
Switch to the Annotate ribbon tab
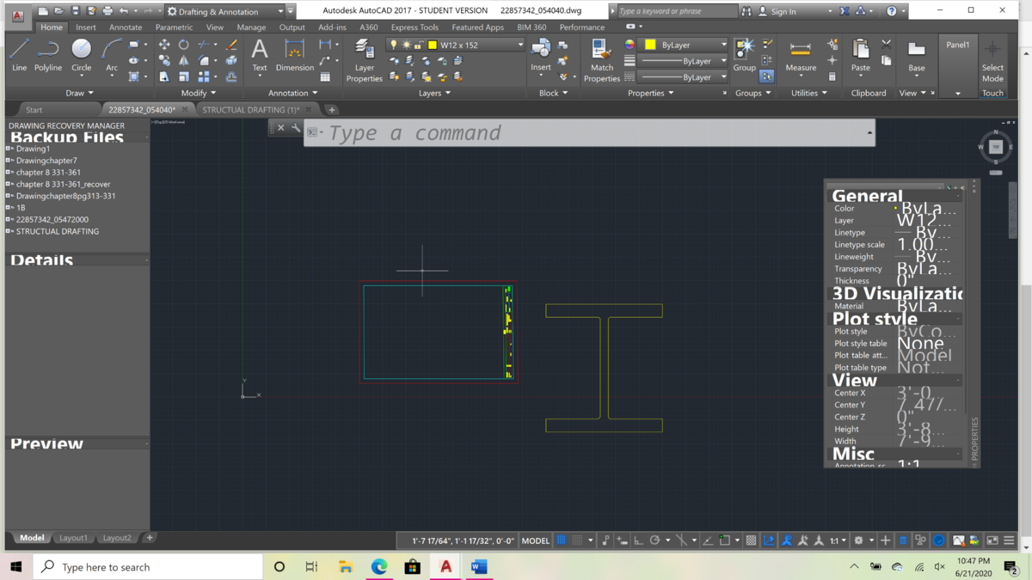[x=125, y=27]
